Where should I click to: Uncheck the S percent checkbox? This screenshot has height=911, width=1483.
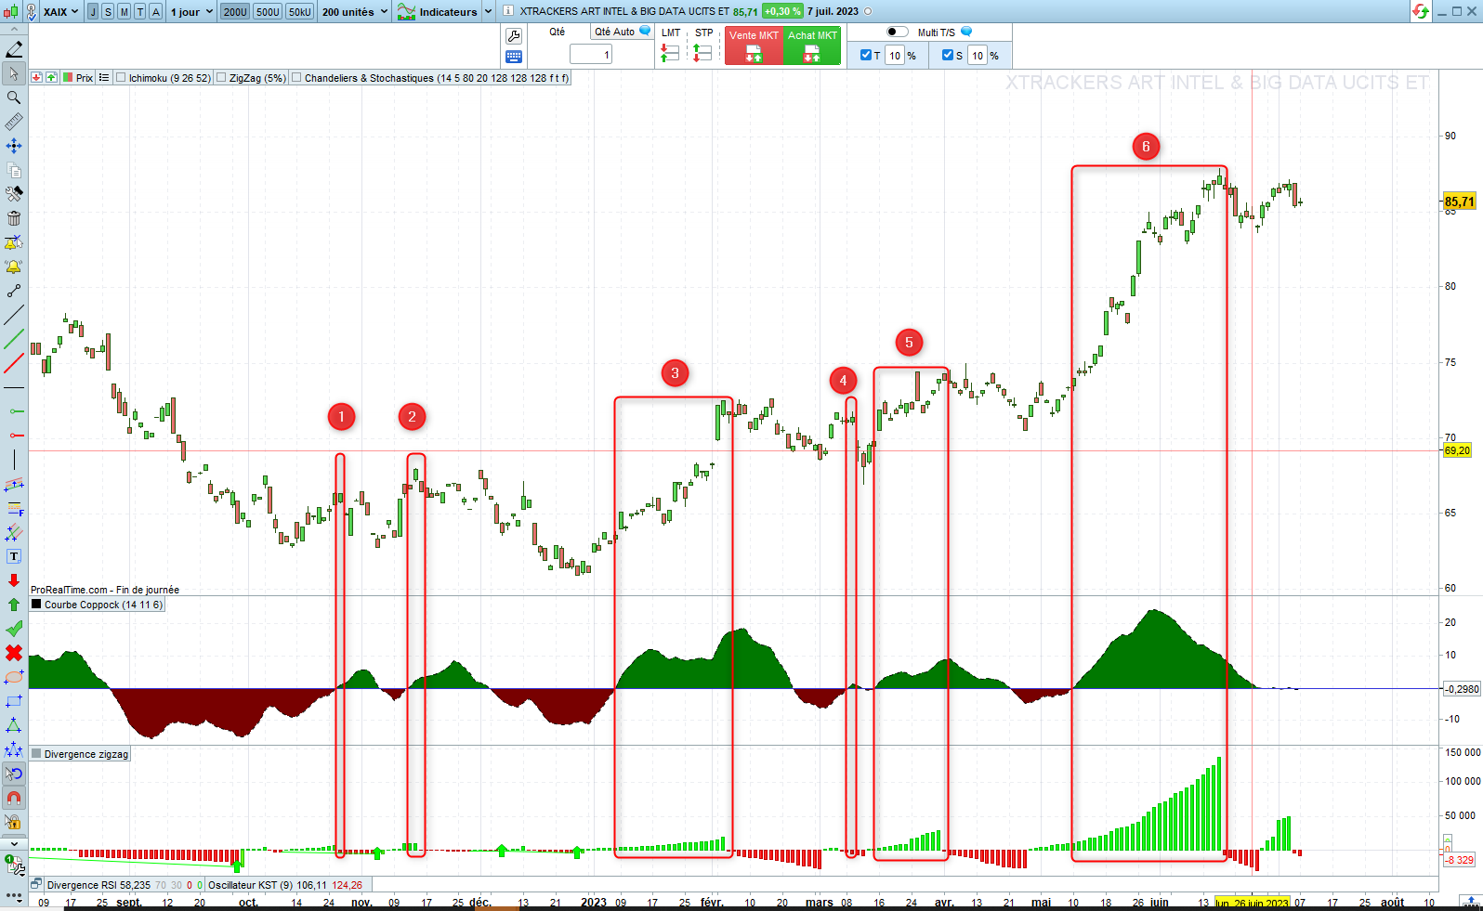coord(948,55)
